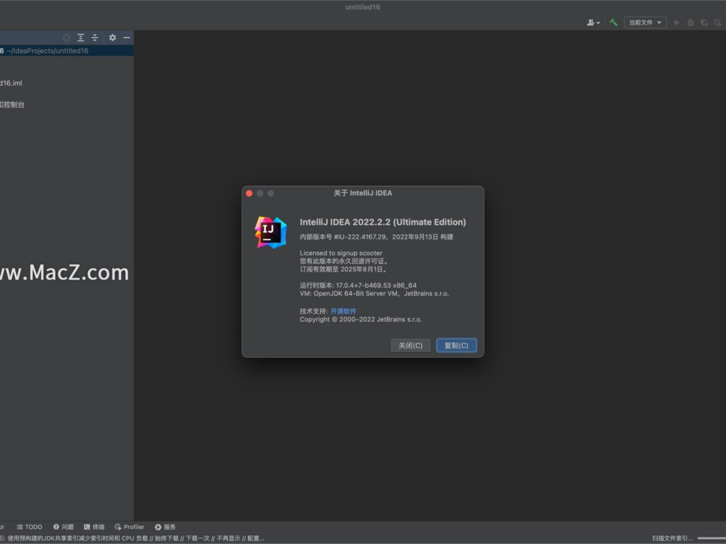Click the 服务 (Services) tool window icon
Screen dimensions: 726x544
(165, 527)
